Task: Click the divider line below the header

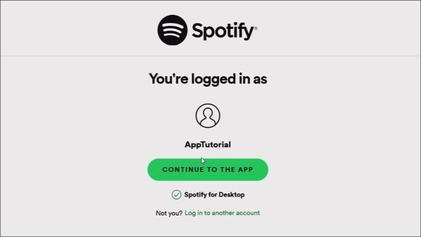Action: coord(210,56)
